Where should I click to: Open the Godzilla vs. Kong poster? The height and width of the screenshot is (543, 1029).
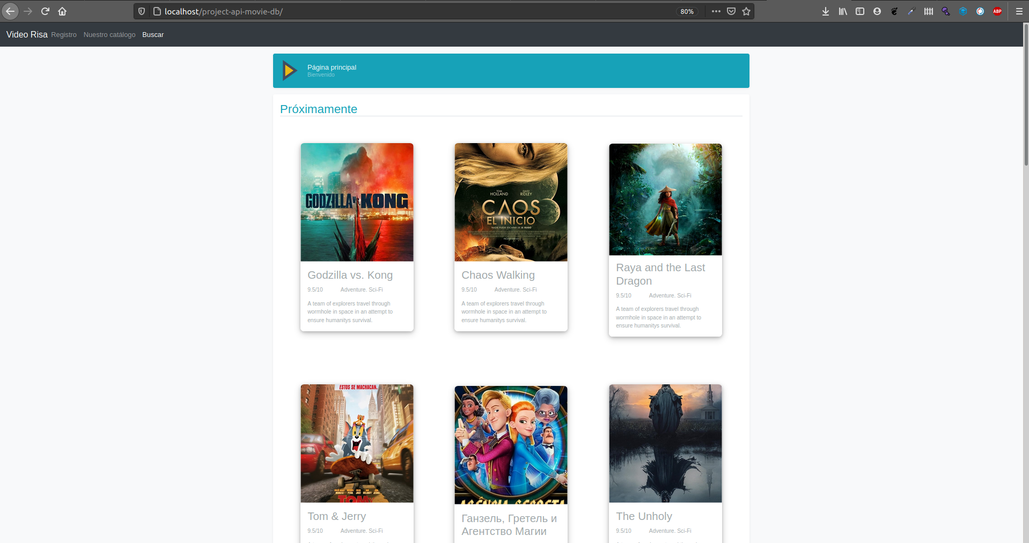coord(357,202)
